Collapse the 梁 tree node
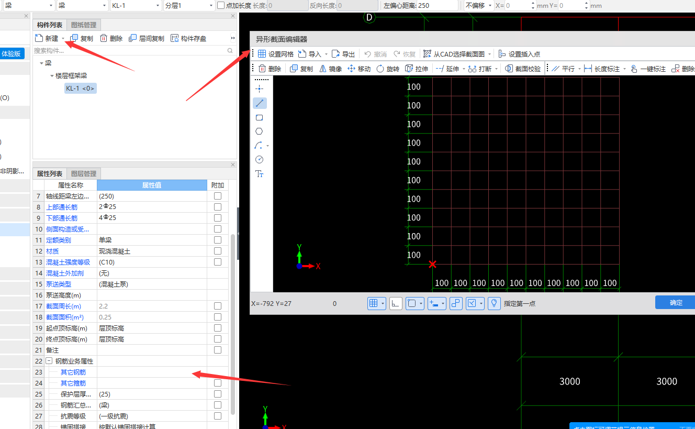This screenshot has height=429, width=695. [x=41, y=63]
